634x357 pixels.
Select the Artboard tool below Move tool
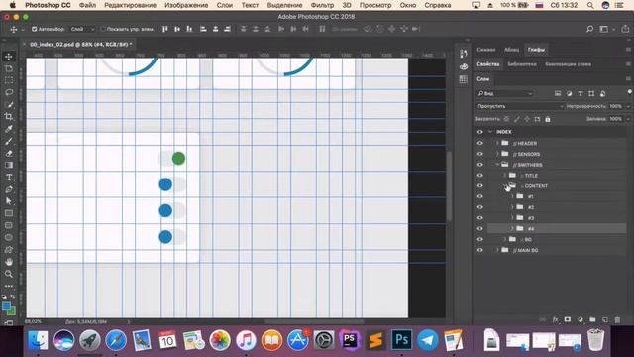click(x=9, y=68)
